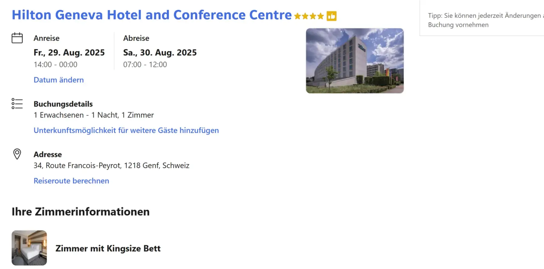Screen dimensions: 544x269
Task: Click the four-star rating icons
Action: (x=309, y=16)
